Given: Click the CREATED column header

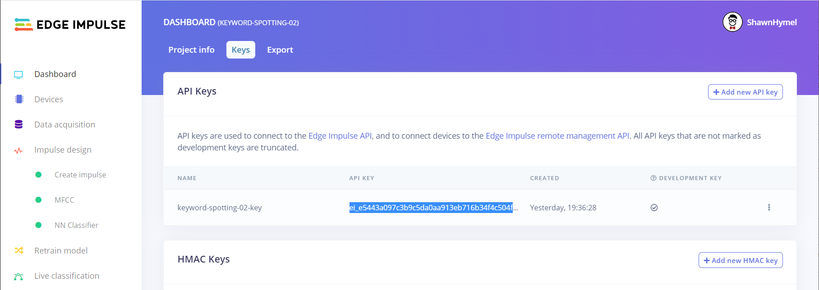Looking at the screenshot, I should click(544, 178).
